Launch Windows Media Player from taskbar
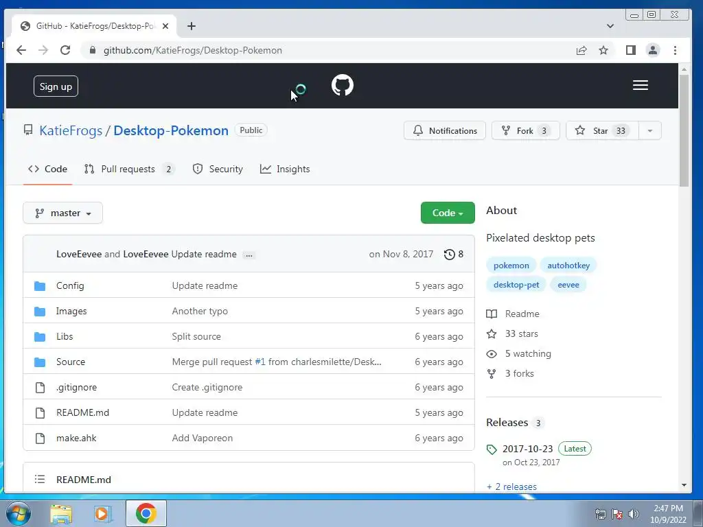The height and width of the screenshot is (527, 703). coord(103,513)
